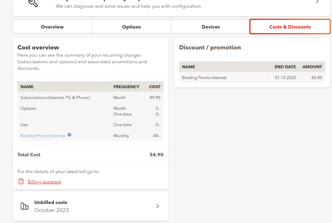Viewport: 332px width, 223px height.
Task: Click the blue discount badge icon
Action: (x=69, y=135)
